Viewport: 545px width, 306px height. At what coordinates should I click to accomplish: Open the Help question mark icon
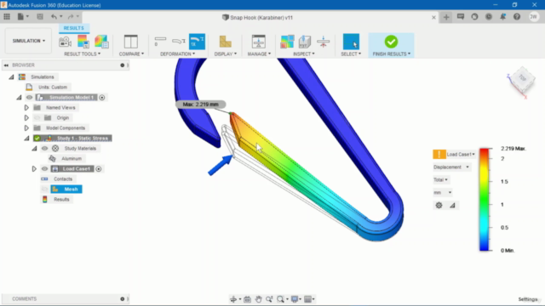coord(517,17)
